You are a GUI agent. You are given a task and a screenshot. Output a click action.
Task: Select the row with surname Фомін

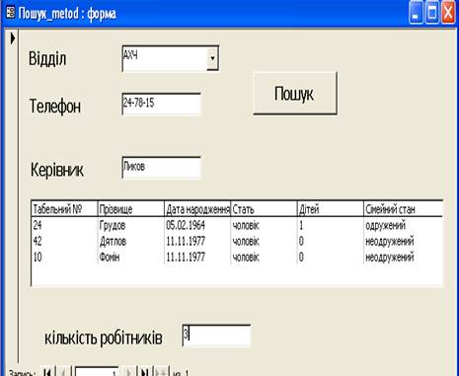237,257
